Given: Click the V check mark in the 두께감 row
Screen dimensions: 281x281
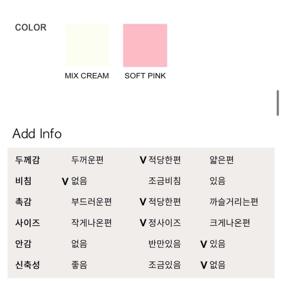Looking at the screenshot, I should click(143, 160).
